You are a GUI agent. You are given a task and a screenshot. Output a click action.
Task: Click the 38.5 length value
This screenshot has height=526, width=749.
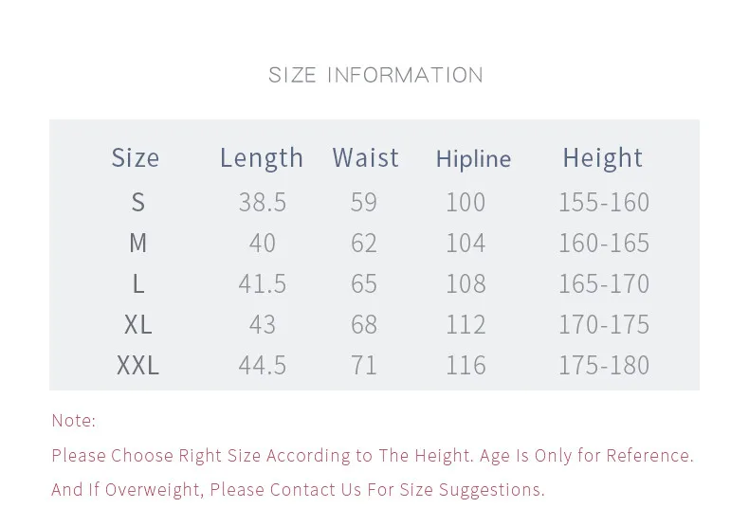263,202
